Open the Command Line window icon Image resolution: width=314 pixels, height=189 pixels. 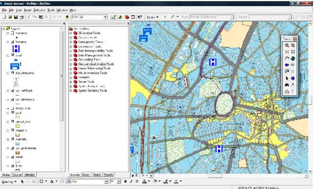click(133, 17)
